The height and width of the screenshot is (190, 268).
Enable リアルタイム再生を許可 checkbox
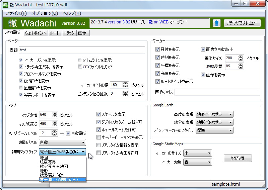tap(98, 153)
